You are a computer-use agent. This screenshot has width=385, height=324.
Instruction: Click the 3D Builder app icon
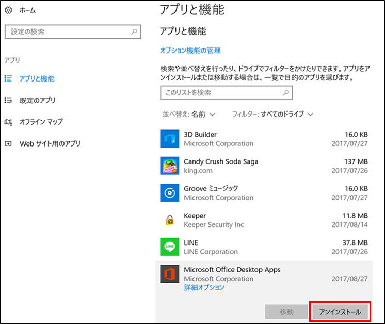coord(170,139)
